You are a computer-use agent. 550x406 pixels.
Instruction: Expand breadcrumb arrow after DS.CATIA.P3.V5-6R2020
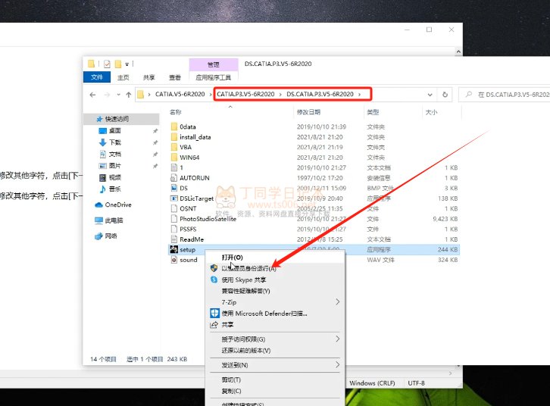tap(360, 95)
